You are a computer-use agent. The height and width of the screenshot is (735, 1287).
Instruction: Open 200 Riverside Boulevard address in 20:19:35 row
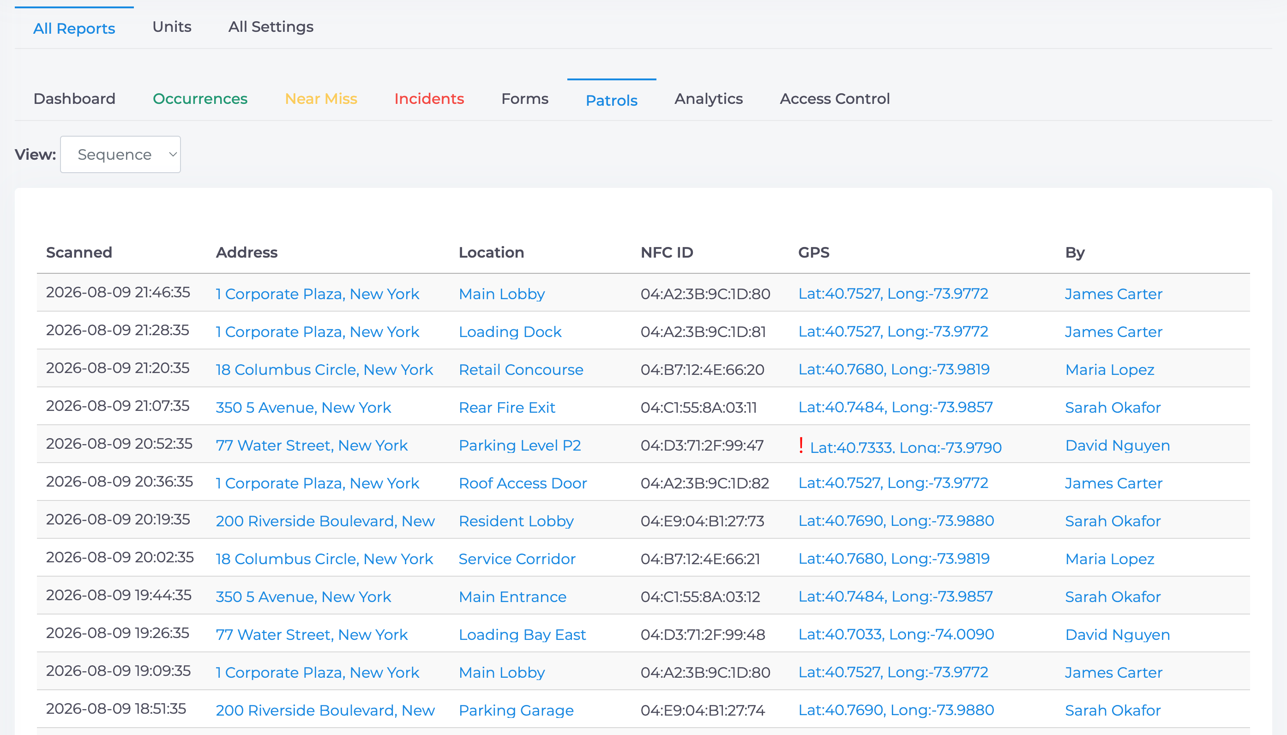tap(325, 521)
